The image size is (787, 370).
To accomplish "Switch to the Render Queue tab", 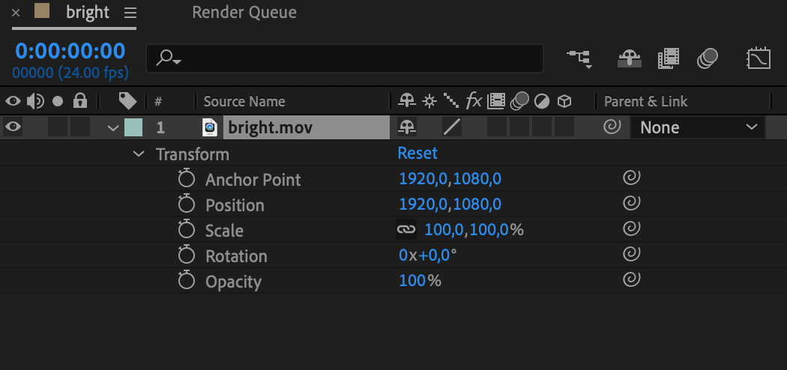I will pyautogui.click(x=244, y=13).
